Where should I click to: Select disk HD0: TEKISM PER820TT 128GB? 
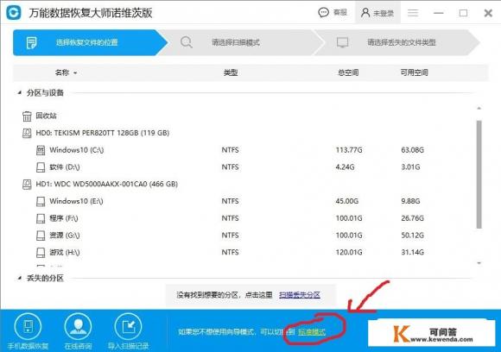tap(102, 133)
